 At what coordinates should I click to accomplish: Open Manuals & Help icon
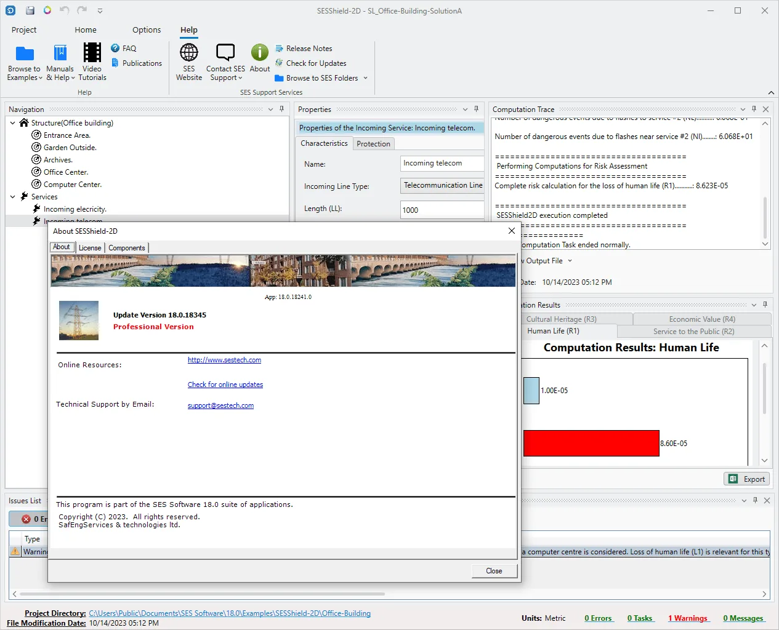(60, 53)
